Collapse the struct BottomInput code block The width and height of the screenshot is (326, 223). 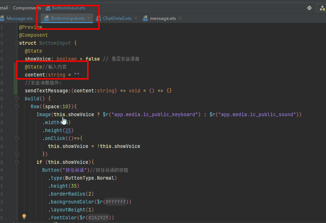(17, 43)
